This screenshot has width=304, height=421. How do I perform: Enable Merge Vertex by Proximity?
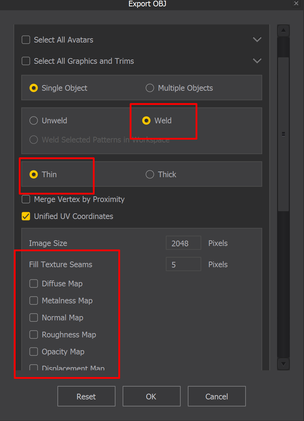pyautogui.click(x=26, y=200)
